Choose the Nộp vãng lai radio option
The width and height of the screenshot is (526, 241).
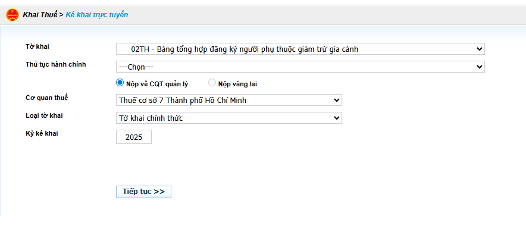point(212,83)
